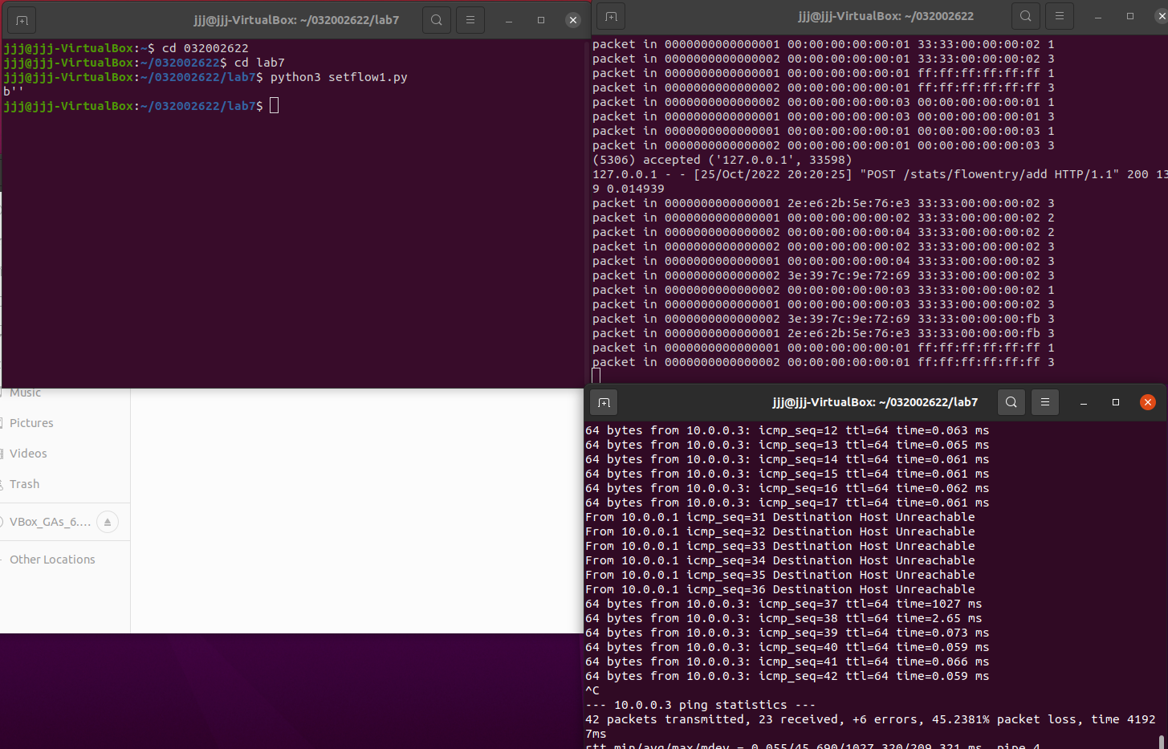Close the top-left lab7 terminal window
The image size is (1168, 749).
572,20
